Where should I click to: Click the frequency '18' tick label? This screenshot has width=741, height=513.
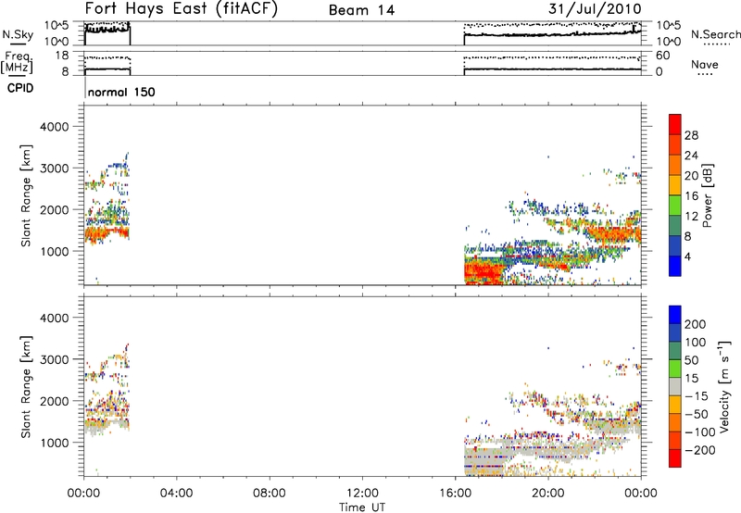click(x=61, y=56)
